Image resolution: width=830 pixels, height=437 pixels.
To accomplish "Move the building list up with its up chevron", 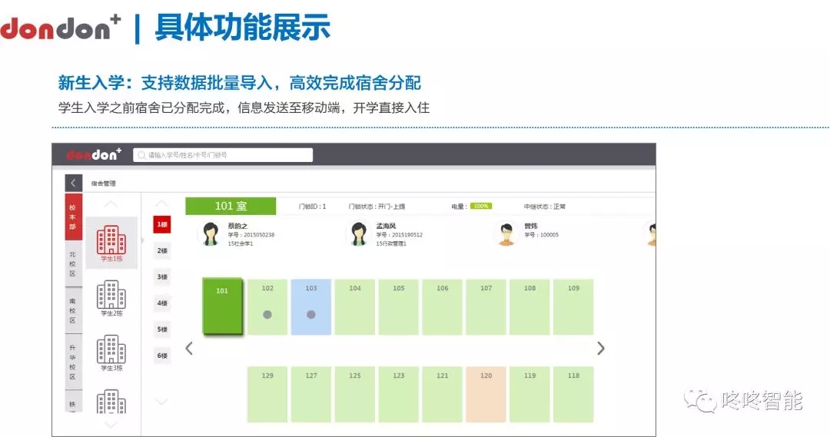I will click(x=111, y=204).
